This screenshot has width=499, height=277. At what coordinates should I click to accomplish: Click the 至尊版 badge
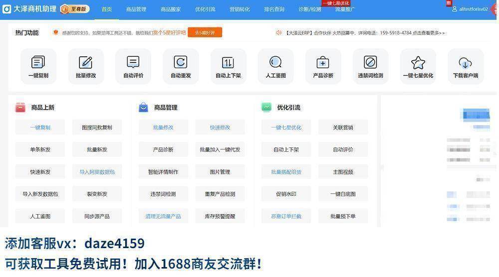pos(75,9)
